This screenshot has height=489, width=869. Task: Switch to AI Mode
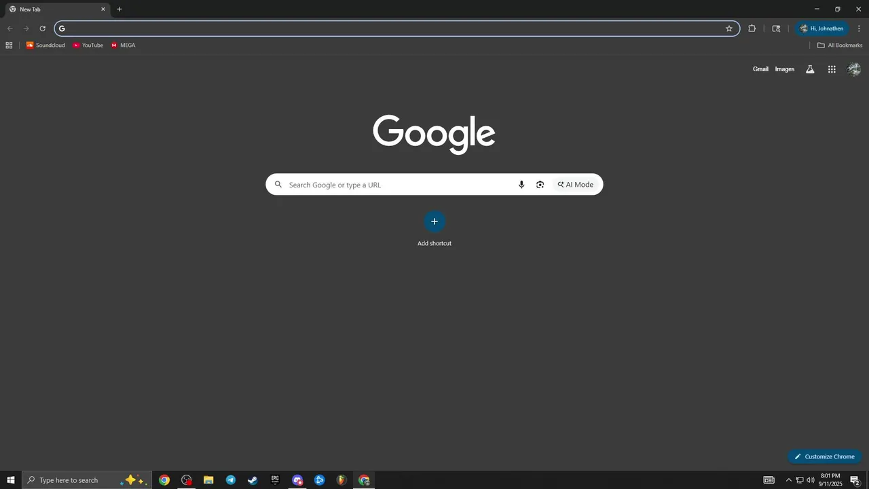[576, 185]
